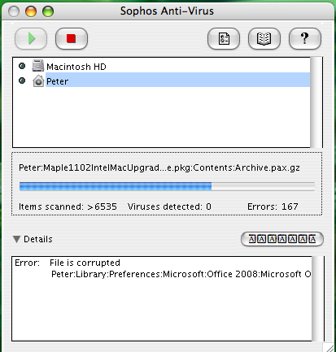Screen dimensions: 336x352
Task: Click the File is corrupted error entry
Action: [85, 263]
